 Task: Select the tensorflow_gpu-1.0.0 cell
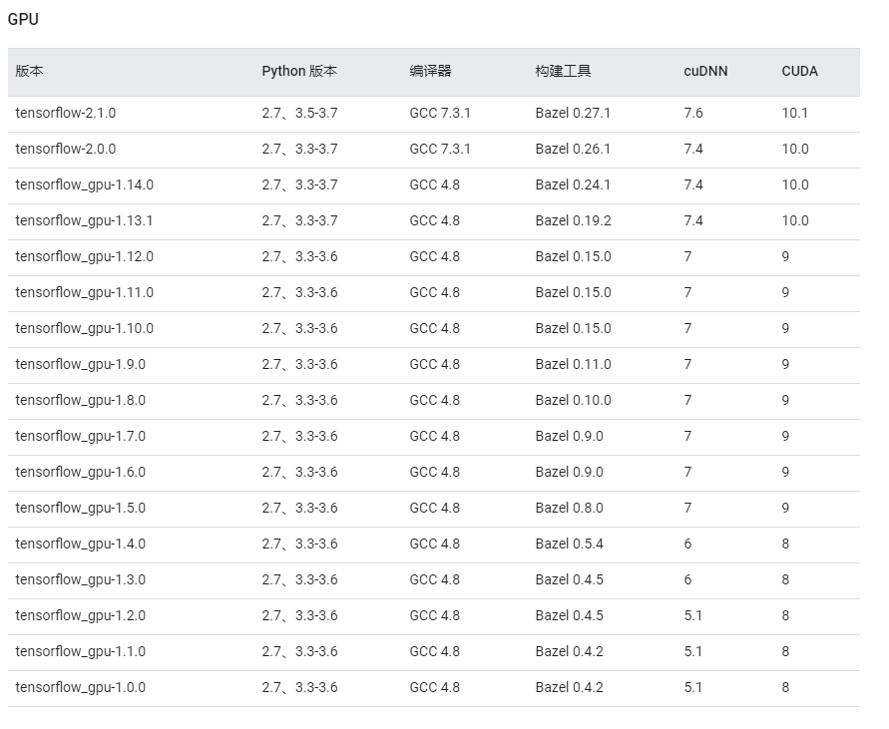click(81, 687)
